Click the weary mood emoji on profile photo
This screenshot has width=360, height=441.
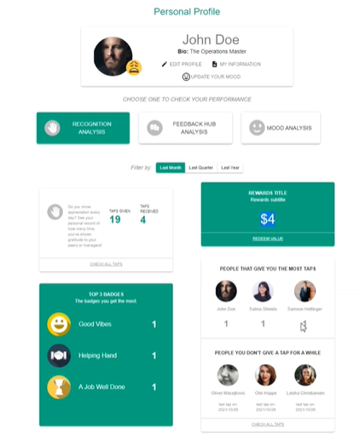click(x=134, y=67)
